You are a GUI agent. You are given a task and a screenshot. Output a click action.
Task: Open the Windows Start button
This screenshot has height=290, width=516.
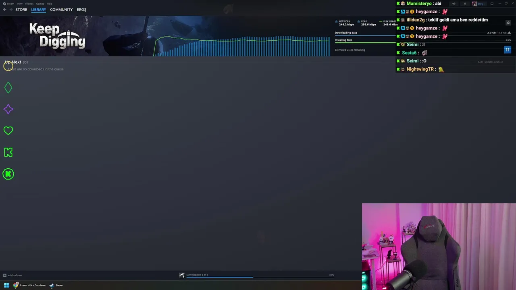click(6, 285)
